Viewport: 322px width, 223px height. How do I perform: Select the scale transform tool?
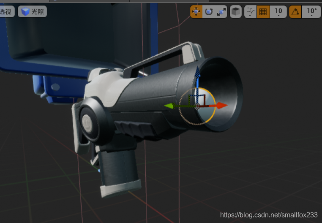(221, 11)
